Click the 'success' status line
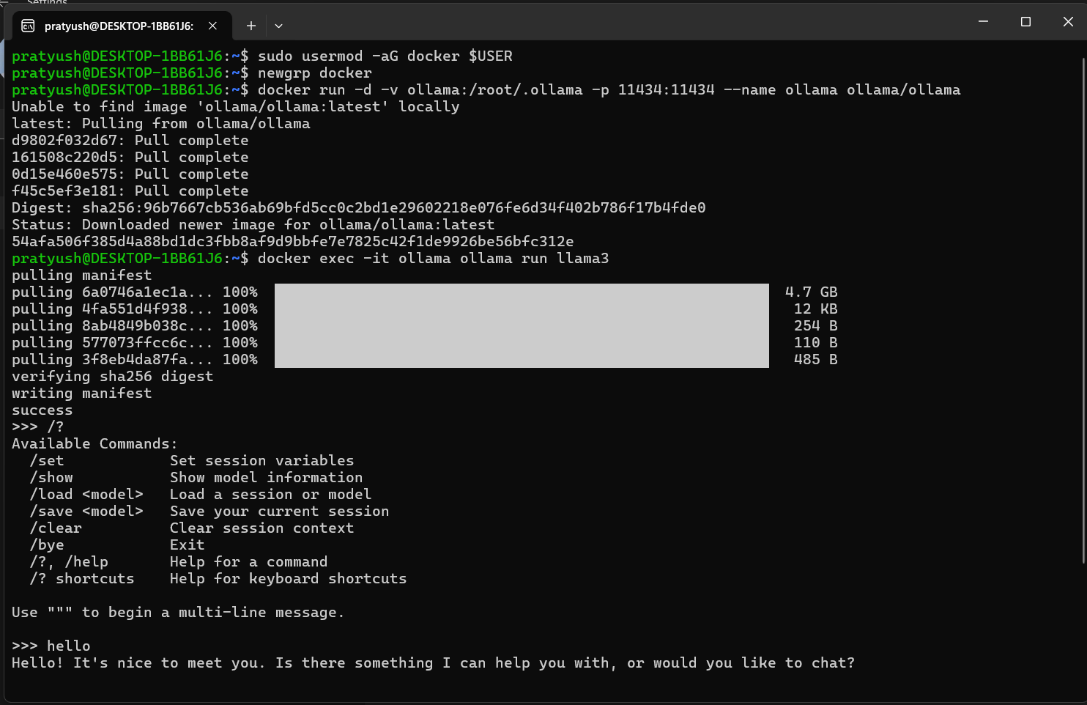The height and width of the screenshot is (705, 1087). click(42, 410)
